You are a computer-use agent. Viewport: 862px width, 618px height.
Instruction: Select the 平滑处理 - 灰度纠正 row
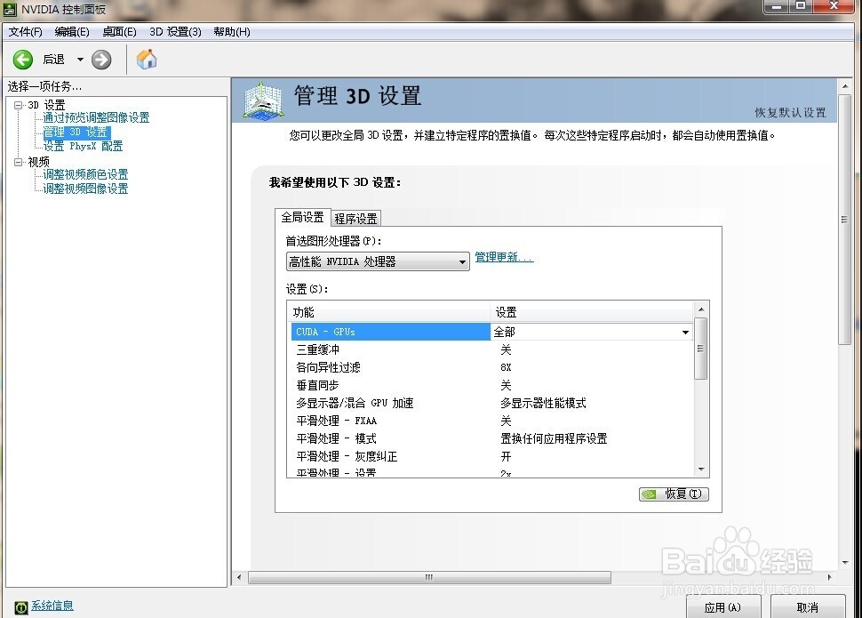pyautogui.click(x=491, y=456)
